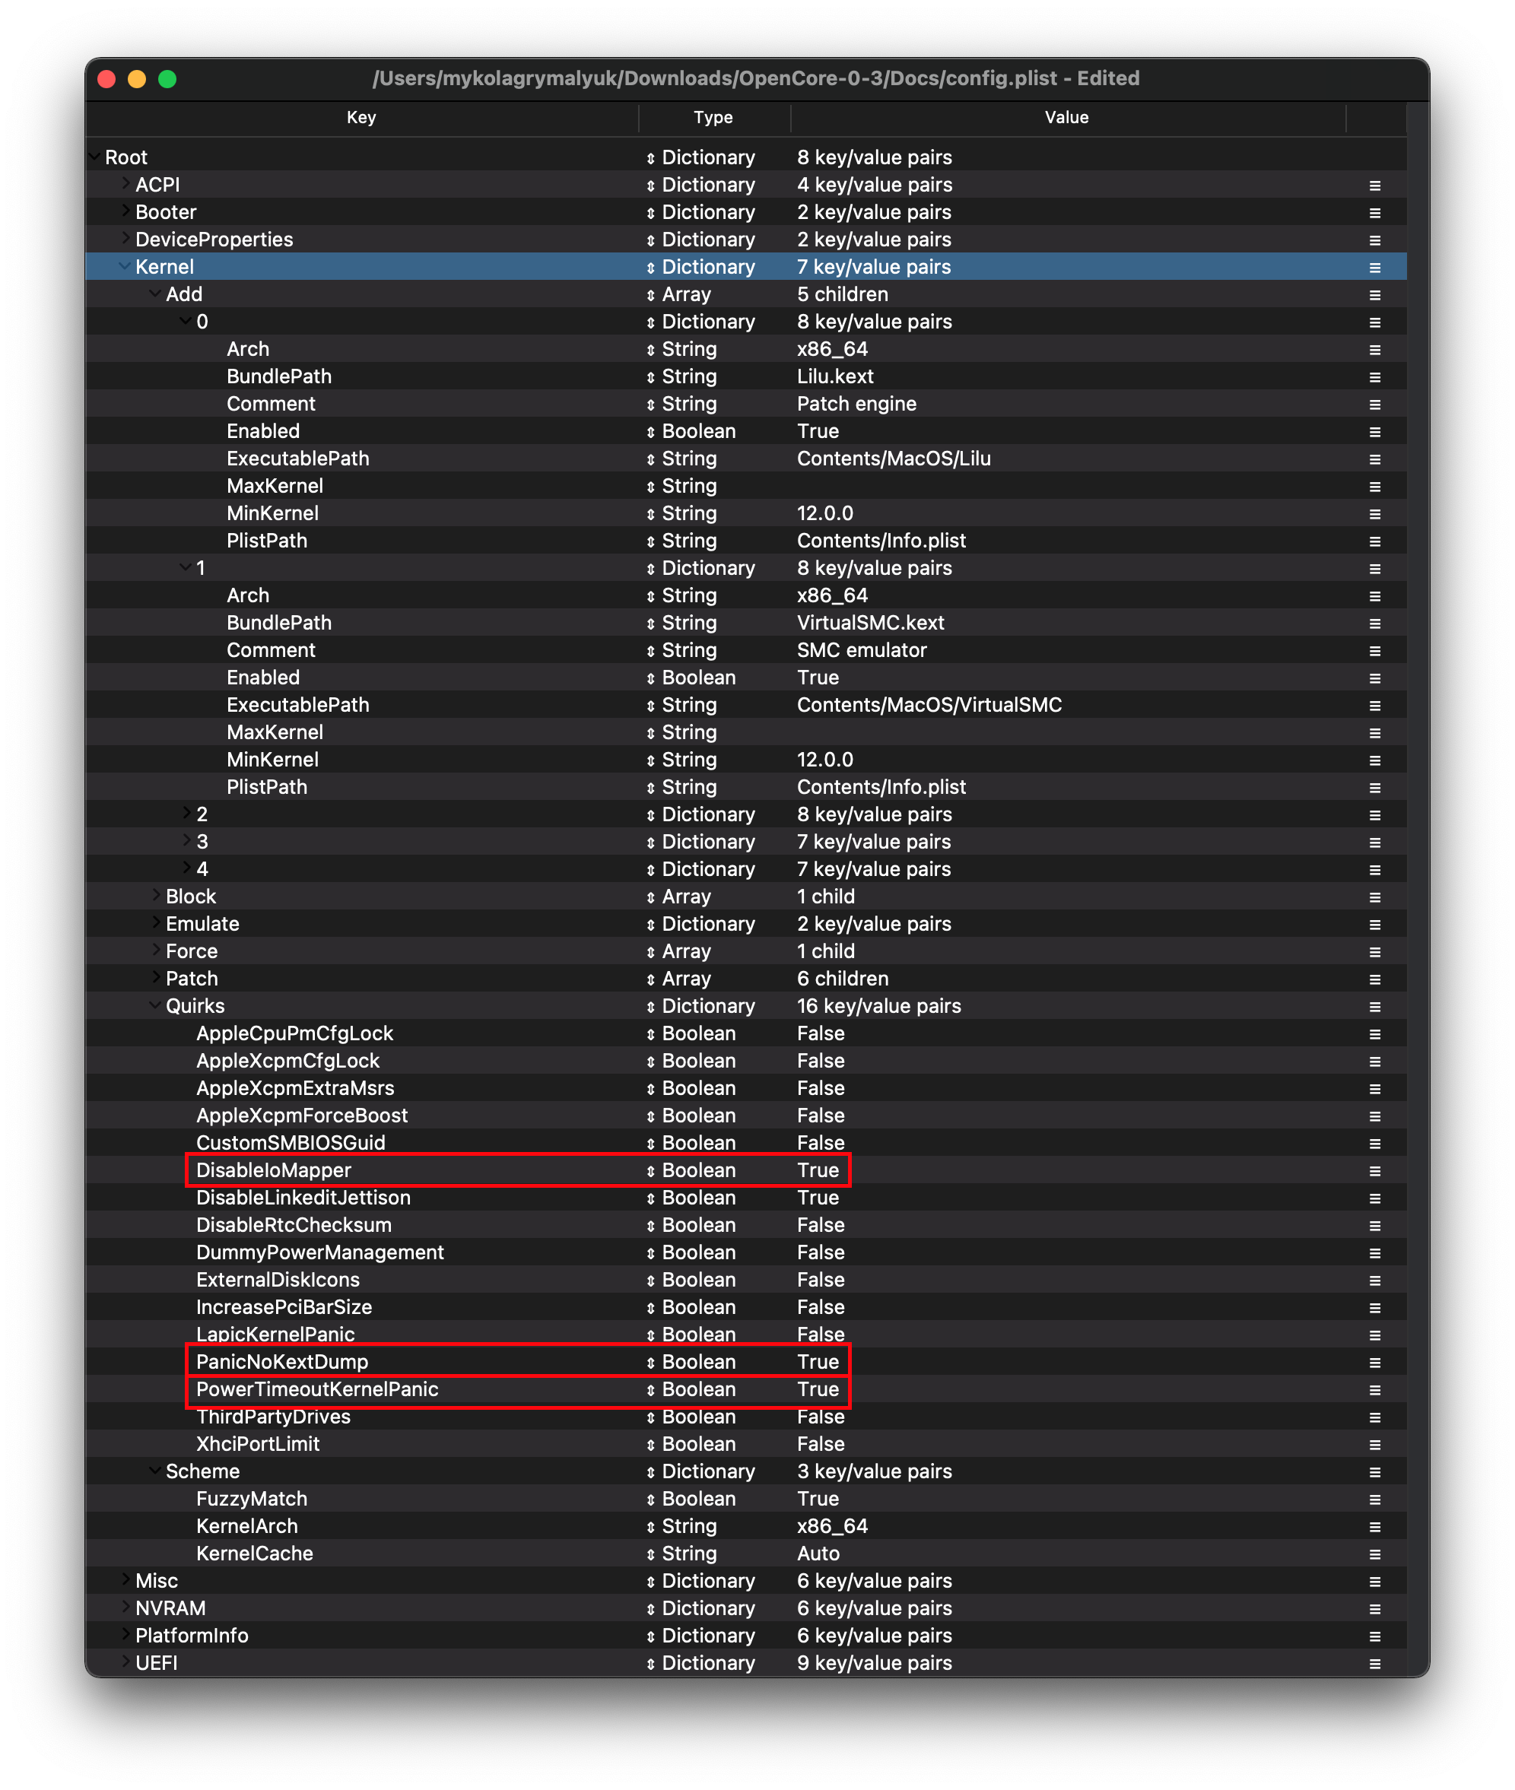Viewport: 1515px width, 1790px height.
Task: Click the Key column header
Action: click(x=360, y=118)
